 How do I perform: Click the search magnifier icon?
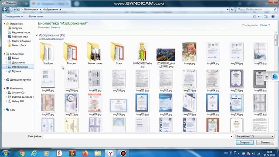(x=275, y=10)
